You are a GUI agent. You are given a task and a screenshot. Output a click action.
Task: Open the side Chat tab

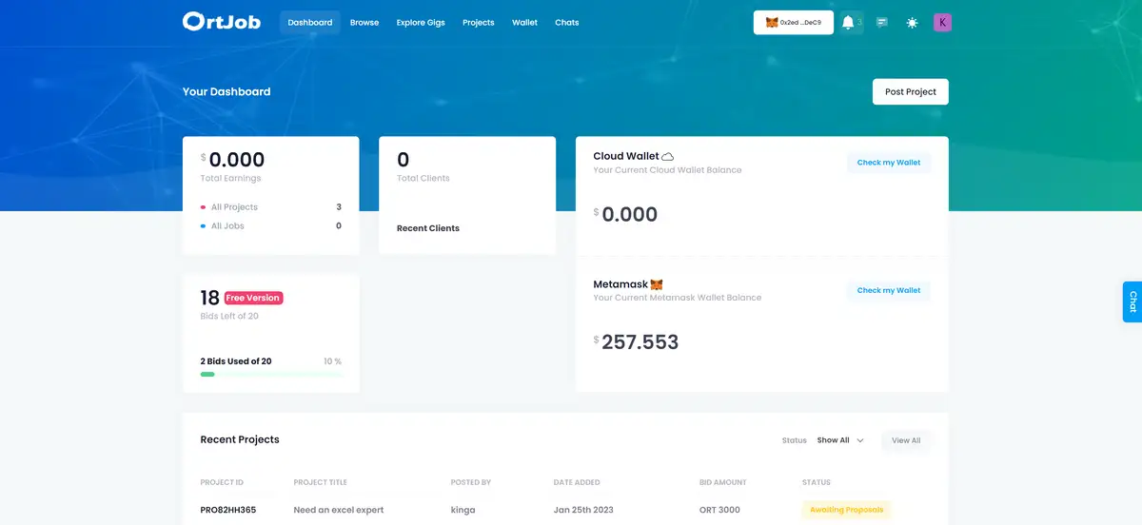tap(1132, 301)
